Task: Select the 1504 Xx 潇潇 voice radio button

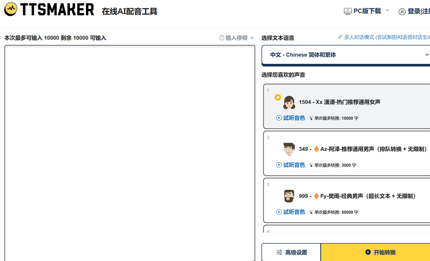Action: (x=278, y=97)
